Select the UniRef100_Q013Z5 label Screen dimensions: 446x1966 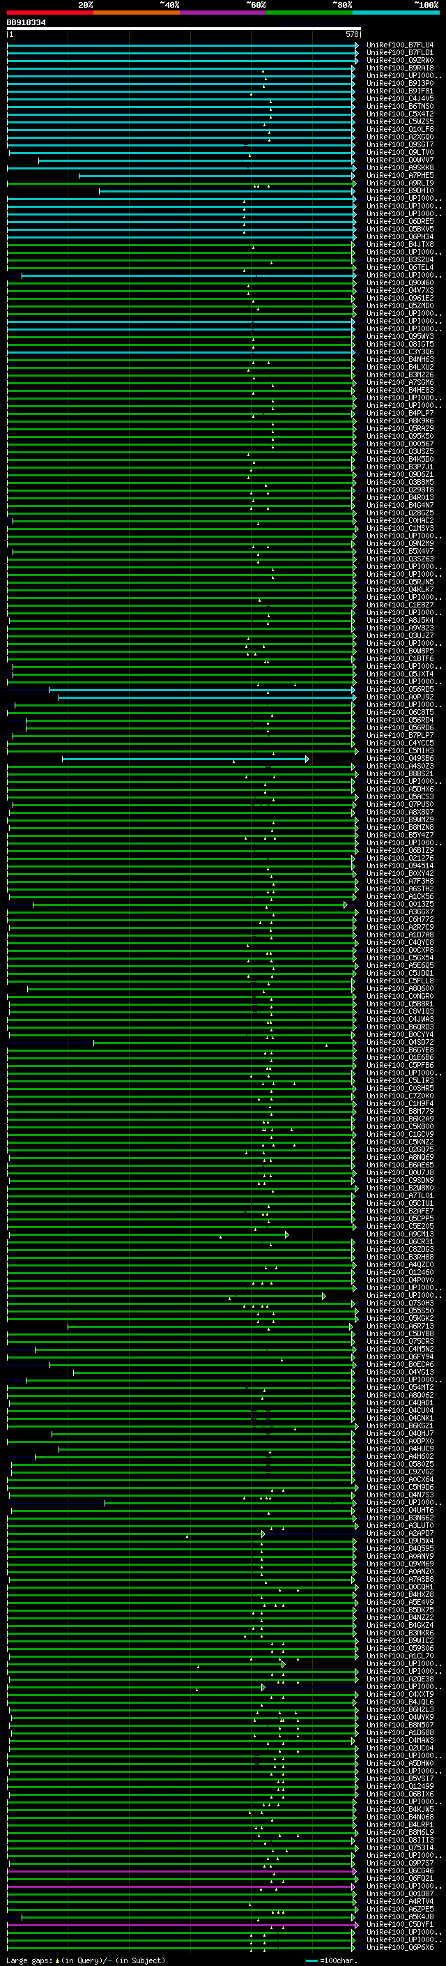tap(400, 905)
